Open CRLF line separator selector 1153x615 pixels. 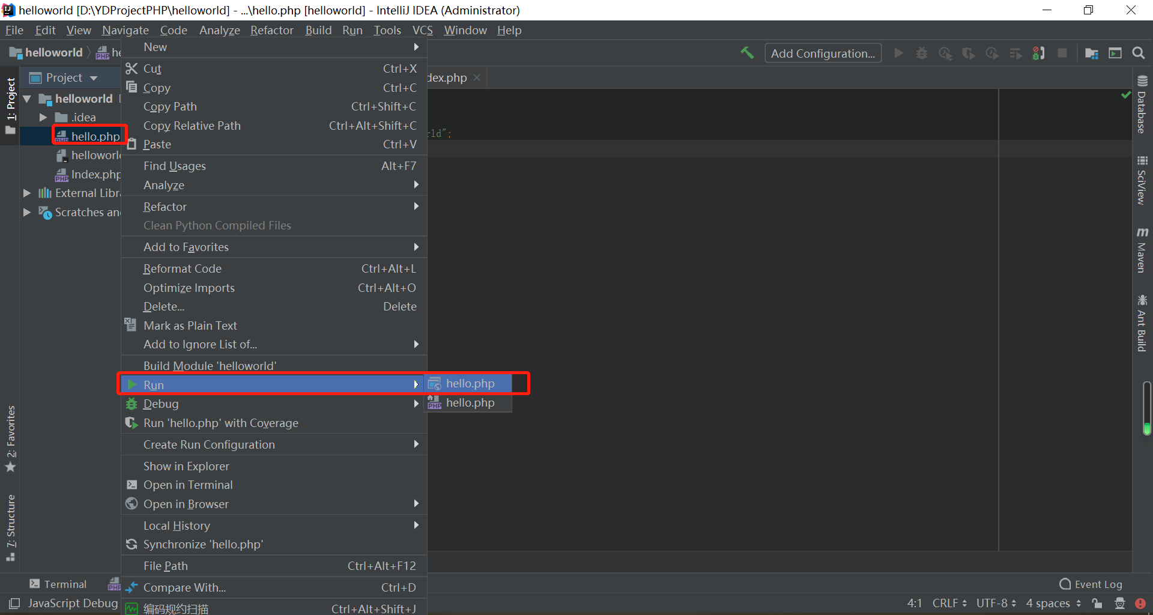949,603
